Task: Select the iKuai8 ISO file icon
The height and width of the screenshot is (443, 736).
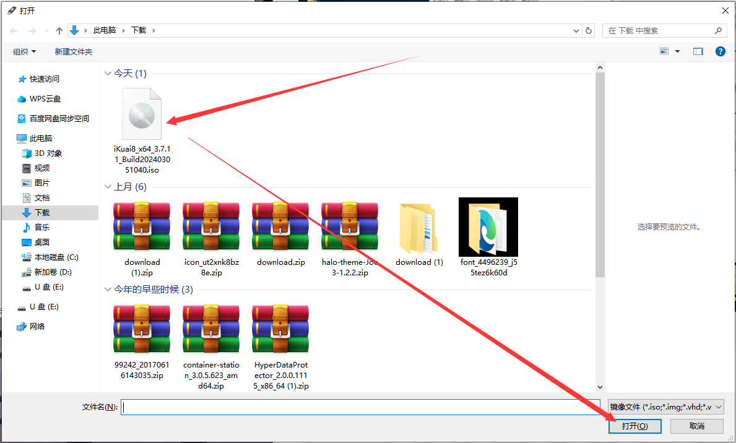Action: [142, 114]
